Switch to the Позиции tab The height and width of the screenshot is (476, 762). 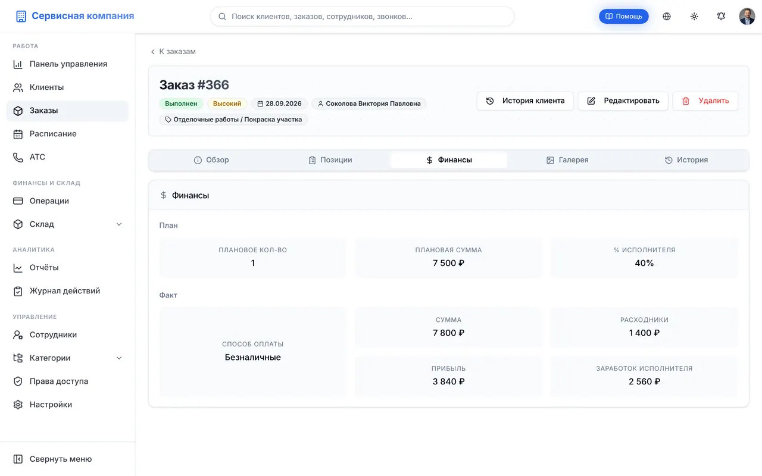click(x=330, y=160)
